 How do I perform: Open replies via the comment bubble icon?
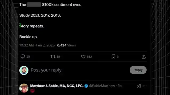point(23,56)
